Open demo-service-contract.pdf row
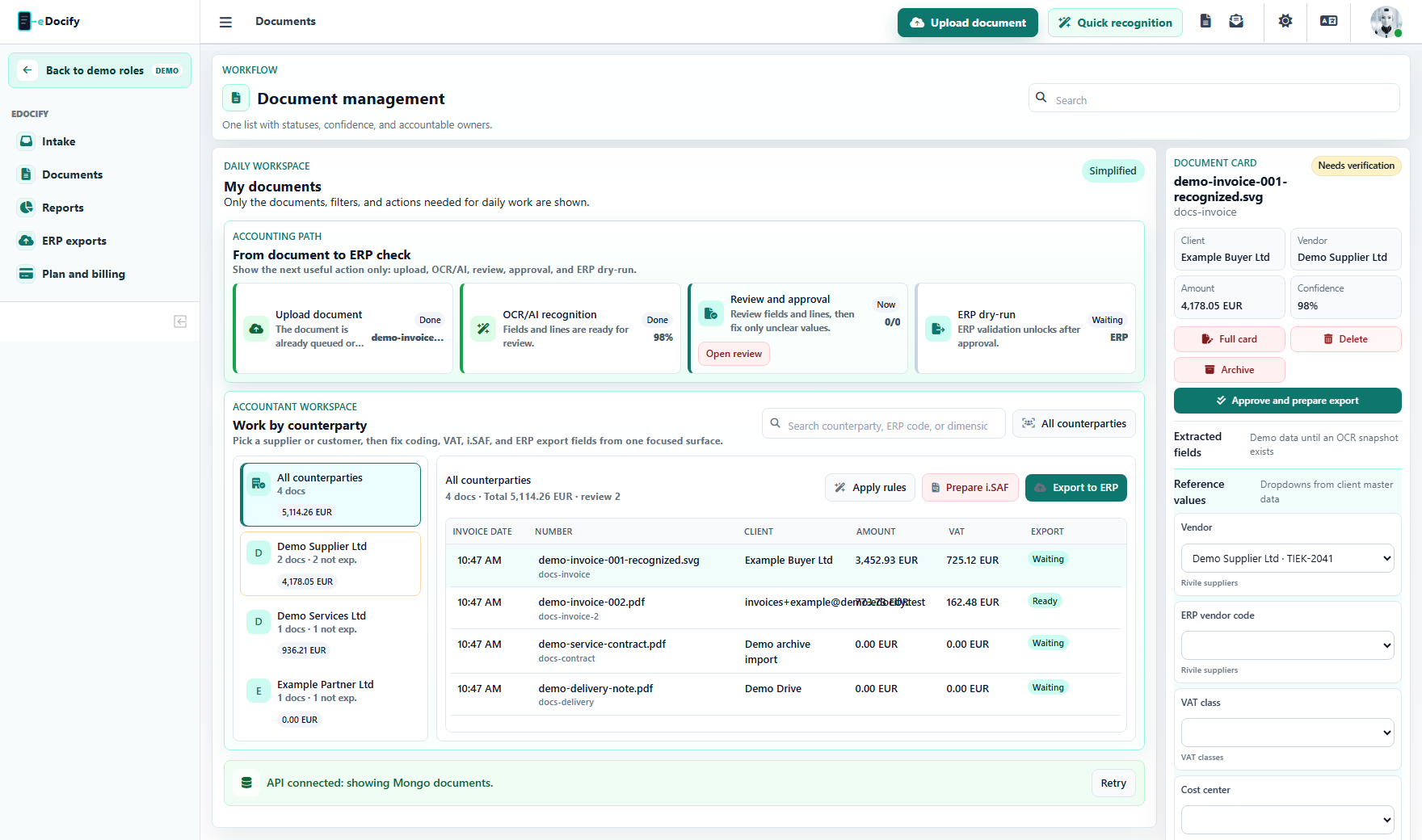 [786, 651]
